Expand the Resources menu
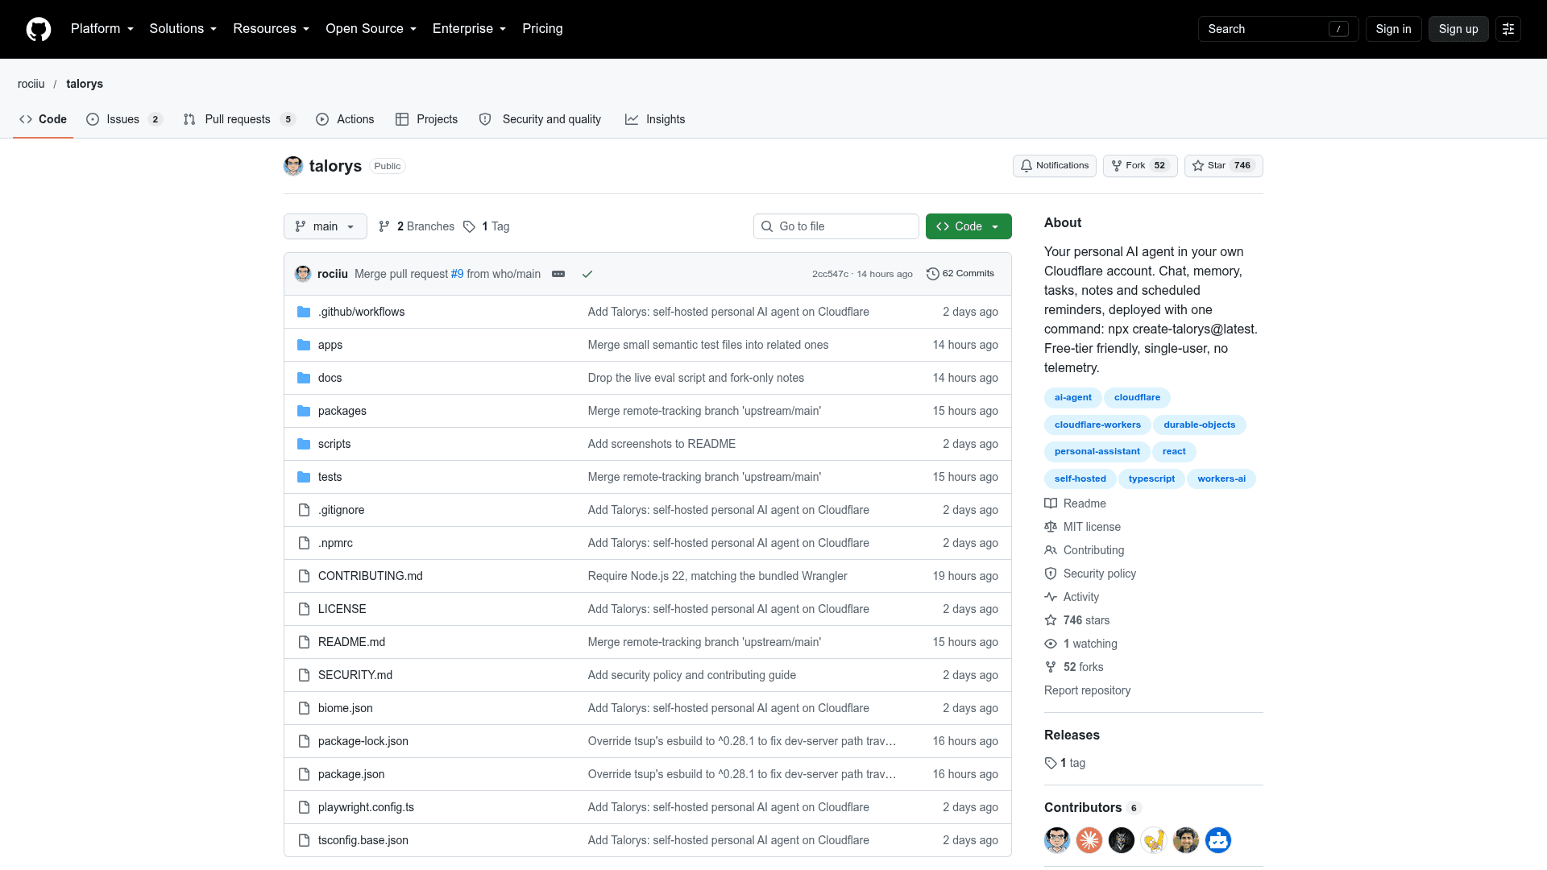This screenshot has height=870, width=1547. coord(272,29)
